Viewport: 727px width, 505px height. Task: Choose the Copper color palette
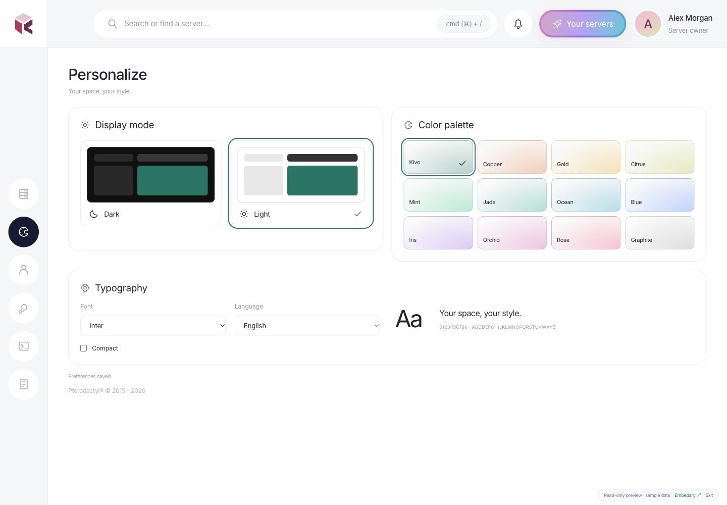pos(512,157)
